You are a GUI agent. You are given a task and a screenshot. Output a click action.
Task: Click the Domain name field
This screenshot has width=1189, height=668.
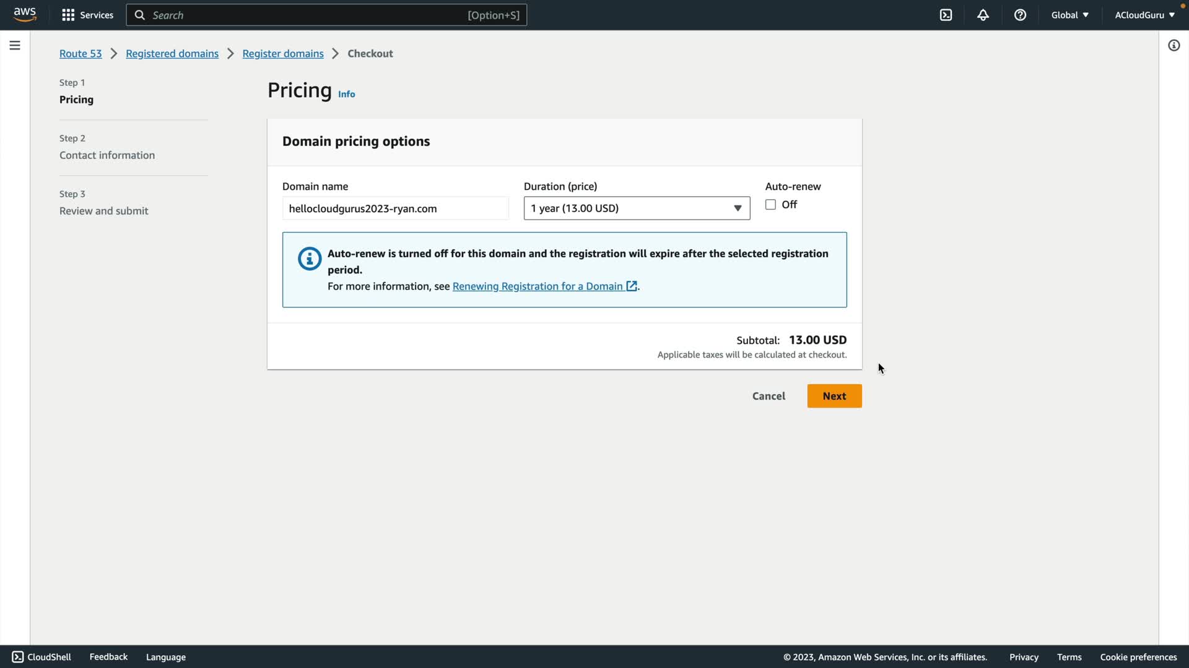(395, 208)
